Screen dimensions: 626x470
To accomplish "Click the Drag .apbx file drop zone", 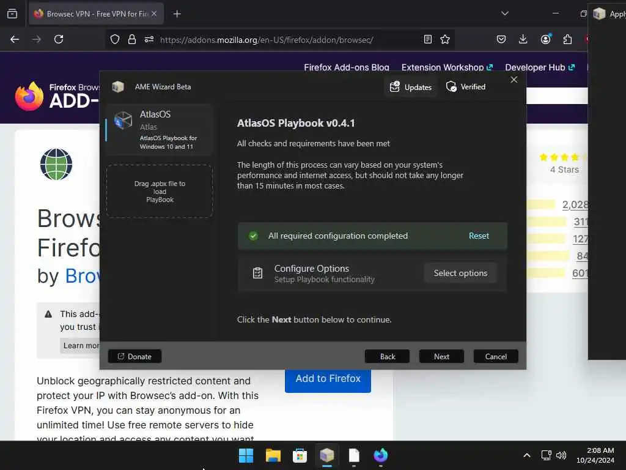I will pos(160,192).
